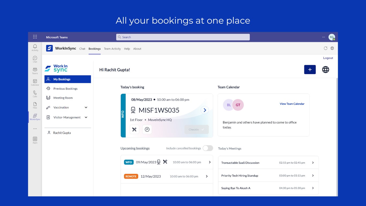Click the large language globe icon
Viewport: 366px width, 206px height.
click(326, 70)
